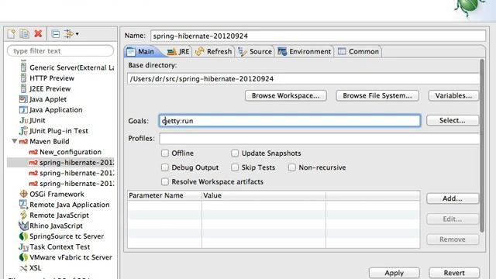Click the Duplicate launch configuration icon
This screenshot has width=496, height=279.
24,34
